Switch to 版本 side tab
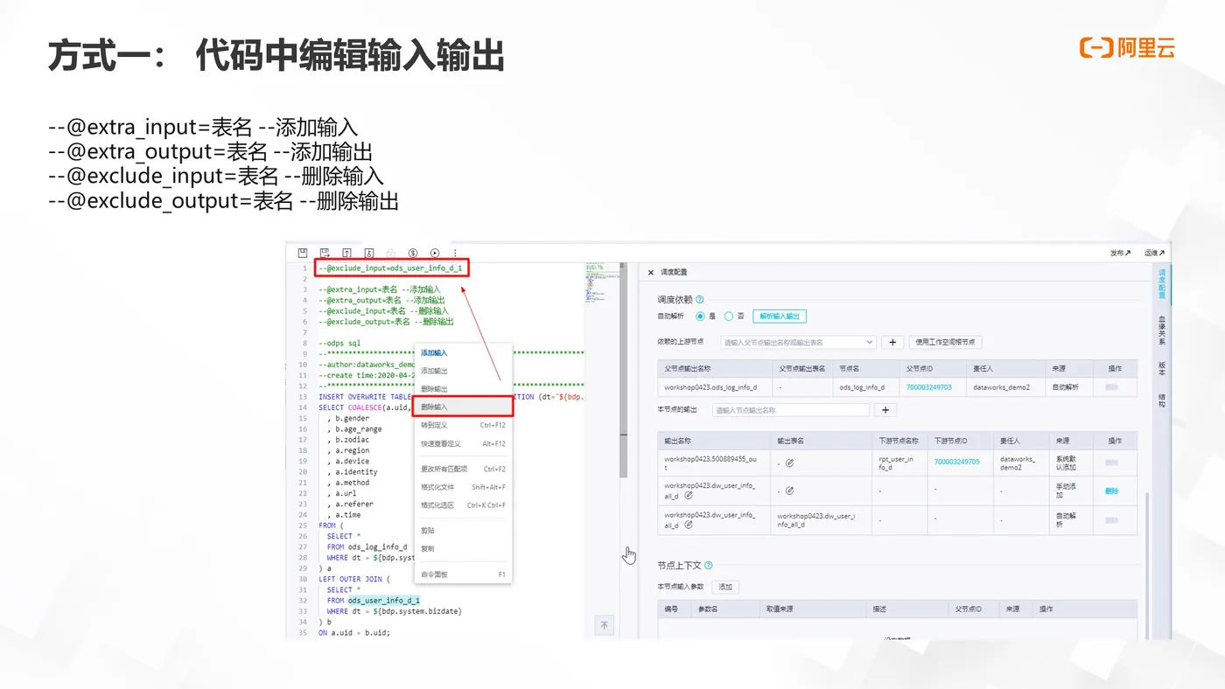Viewport: 1225px width, 689px height. (1162, 368)
